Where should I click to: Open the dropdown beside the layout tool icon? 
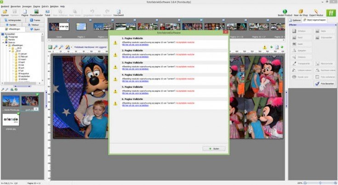tap(72, 47)
